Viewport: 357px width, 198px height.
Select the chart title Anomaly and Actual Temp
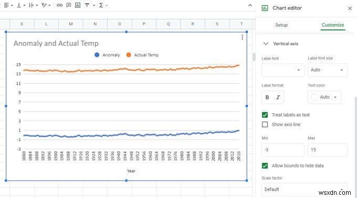coord(56,43)
